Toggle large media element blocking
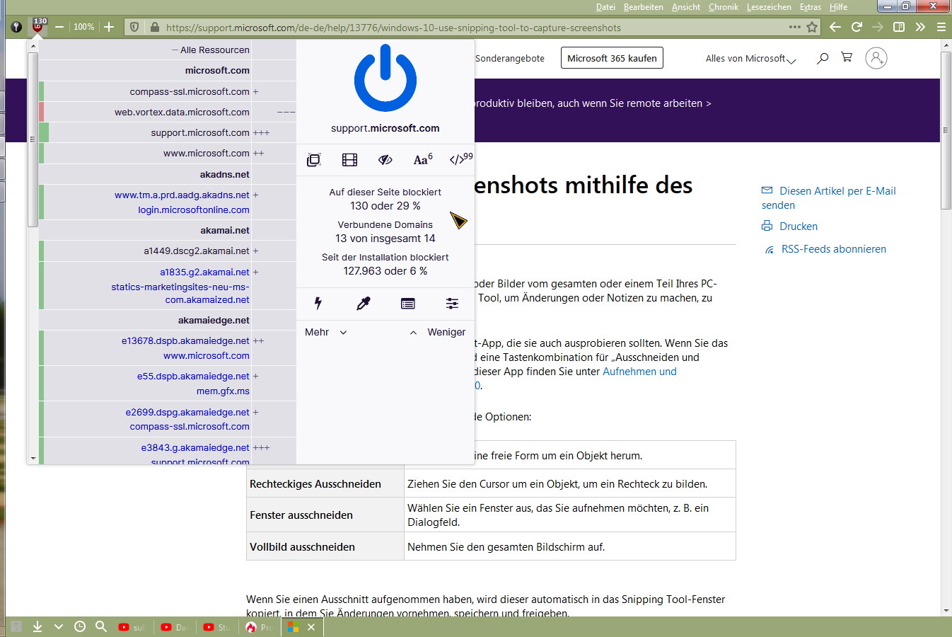952x637 pixels. coord(349,160)
